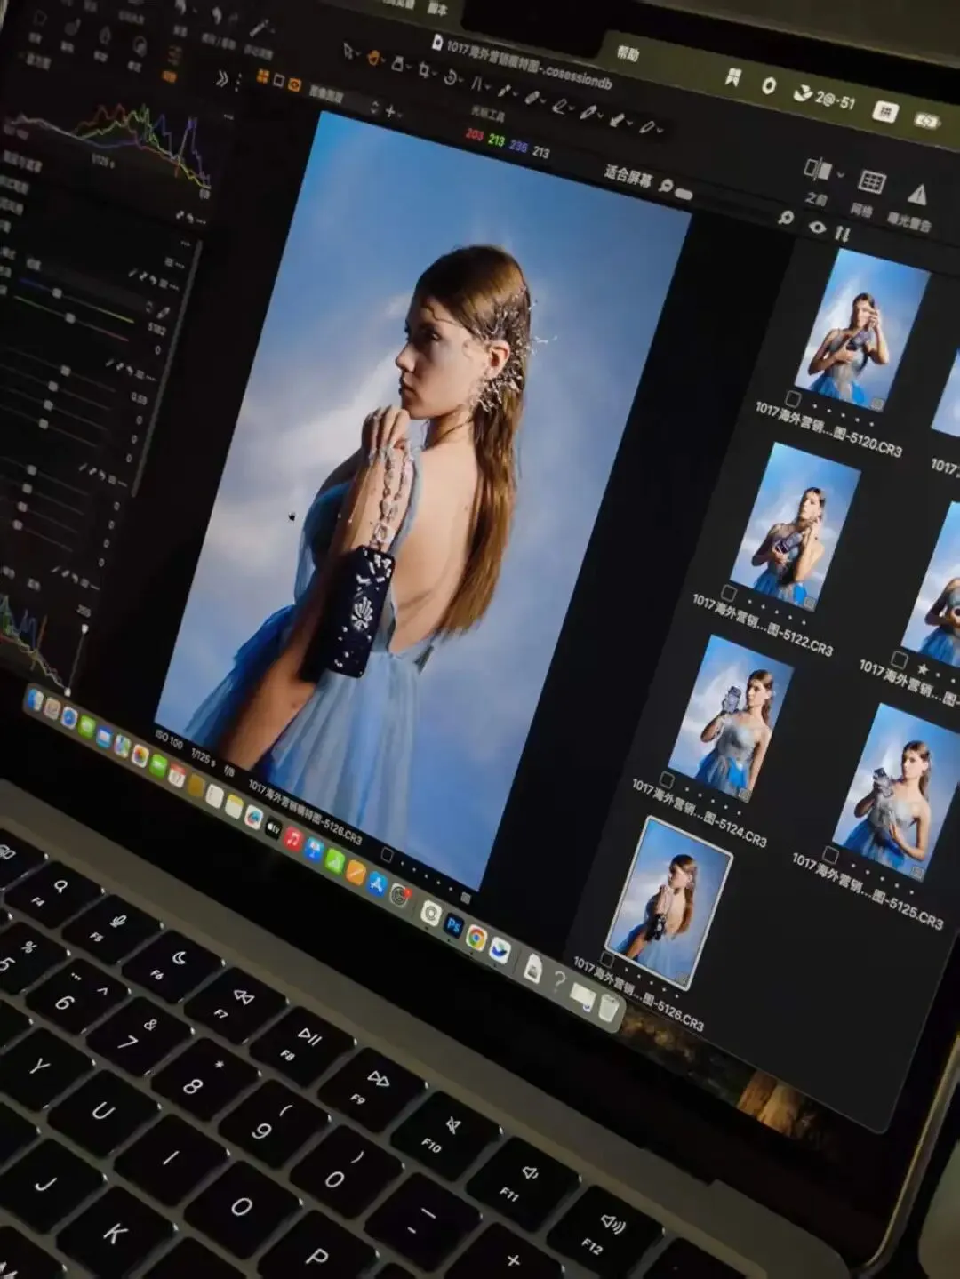Toggle the Exposure Warning (曝光警告) triangle
Screen dimensions: 960x1279
pyautogui.click(x=916, y=194)
